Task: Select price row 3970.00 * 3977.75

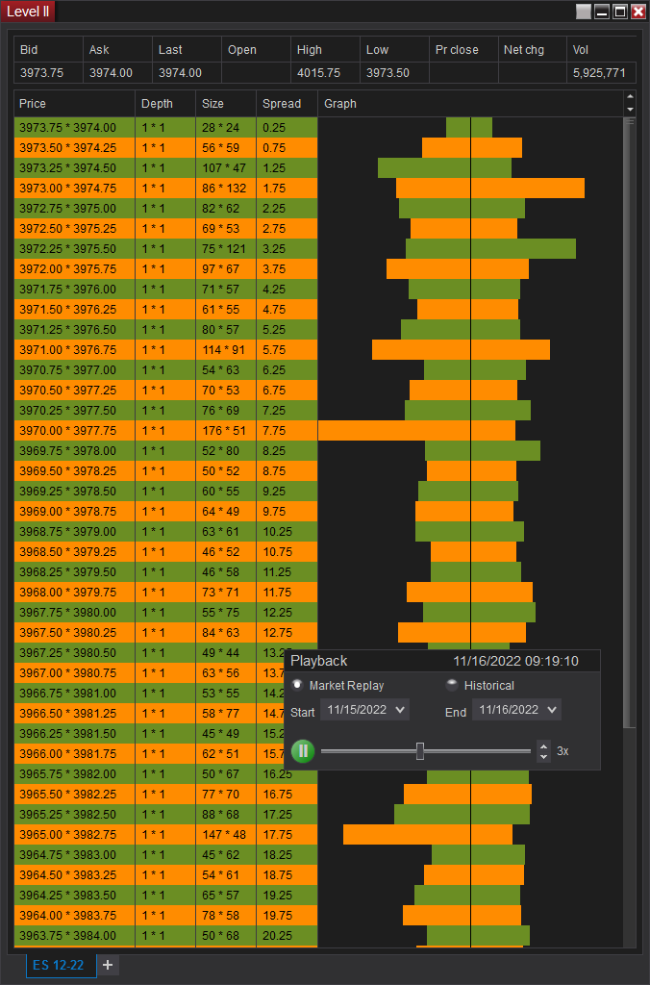Action: point(75,430)
